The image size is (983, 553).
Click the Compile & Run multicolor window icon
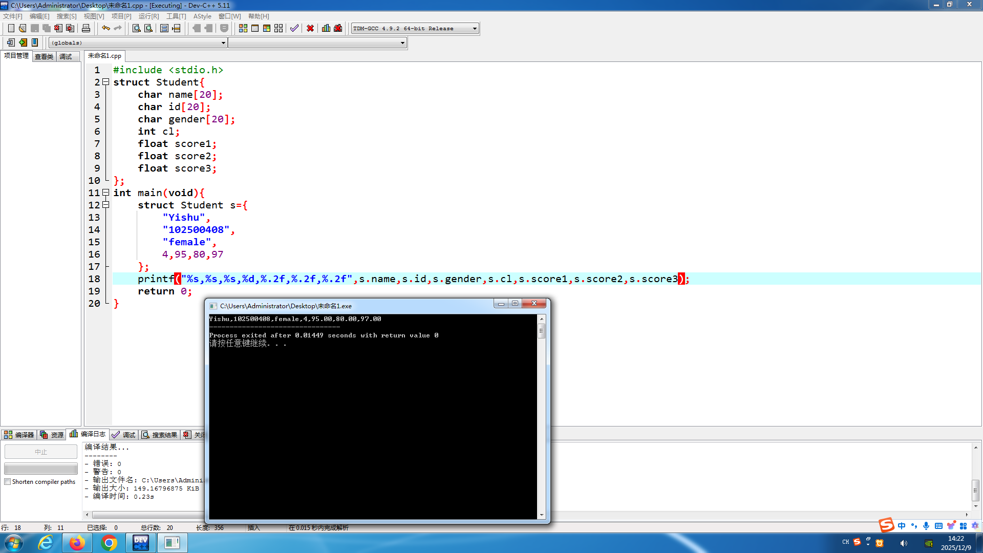click(x=267, y=28)
